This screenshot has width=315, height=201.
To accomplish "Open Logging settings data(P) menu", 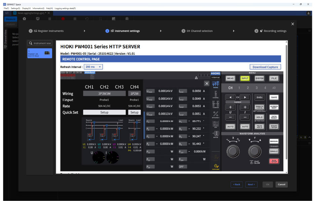I will click(x=65, y=8).
